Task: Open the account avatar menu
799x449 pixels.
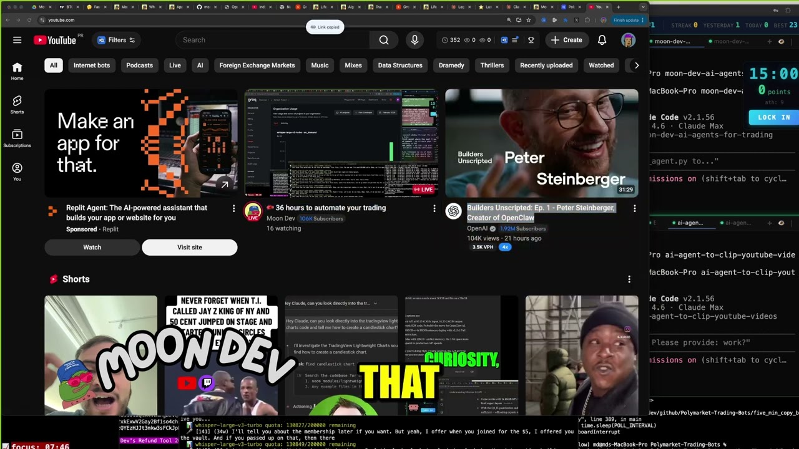Action: (628, 40)
